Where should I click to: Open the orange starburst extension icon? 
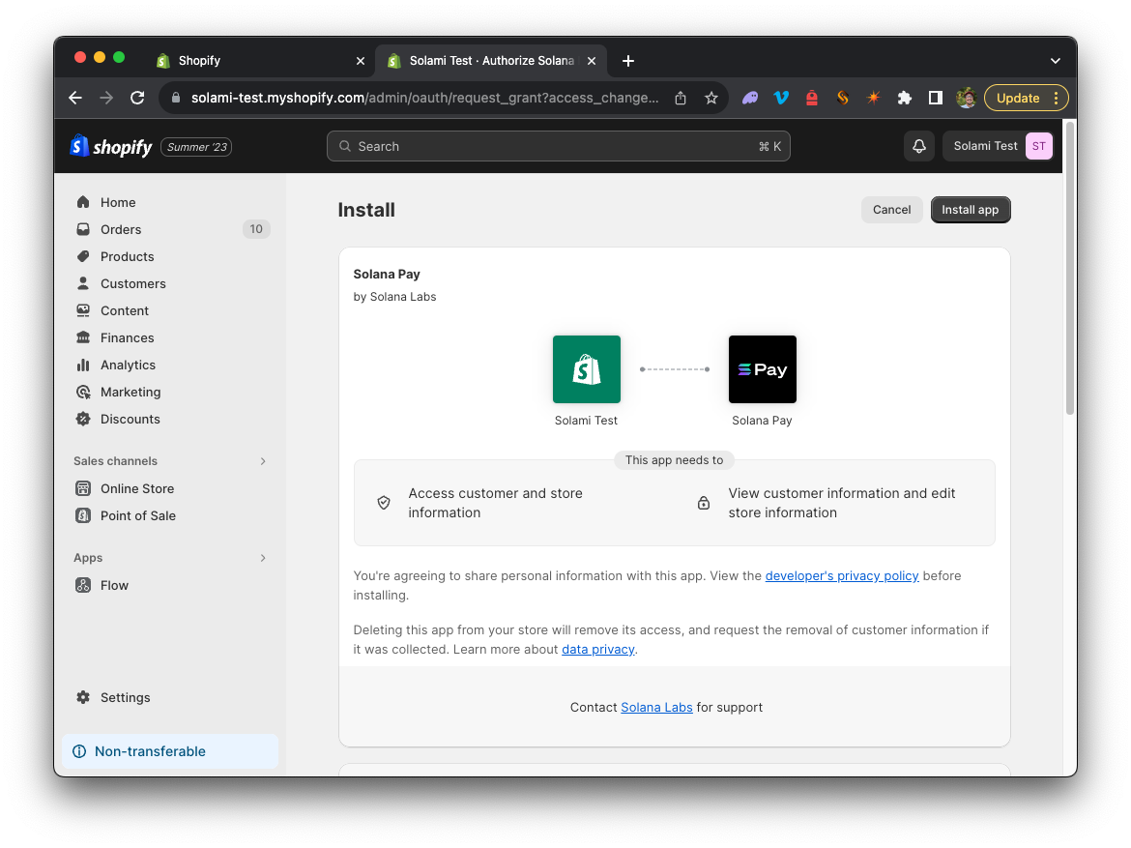(x=874, y=99)
